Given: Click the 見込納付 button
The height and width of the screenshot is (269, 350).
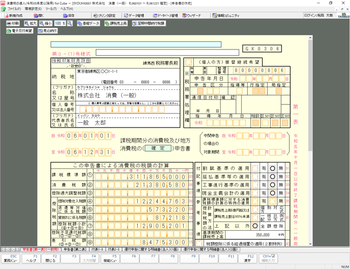Looking at the screenshot, I should point(47,31).
